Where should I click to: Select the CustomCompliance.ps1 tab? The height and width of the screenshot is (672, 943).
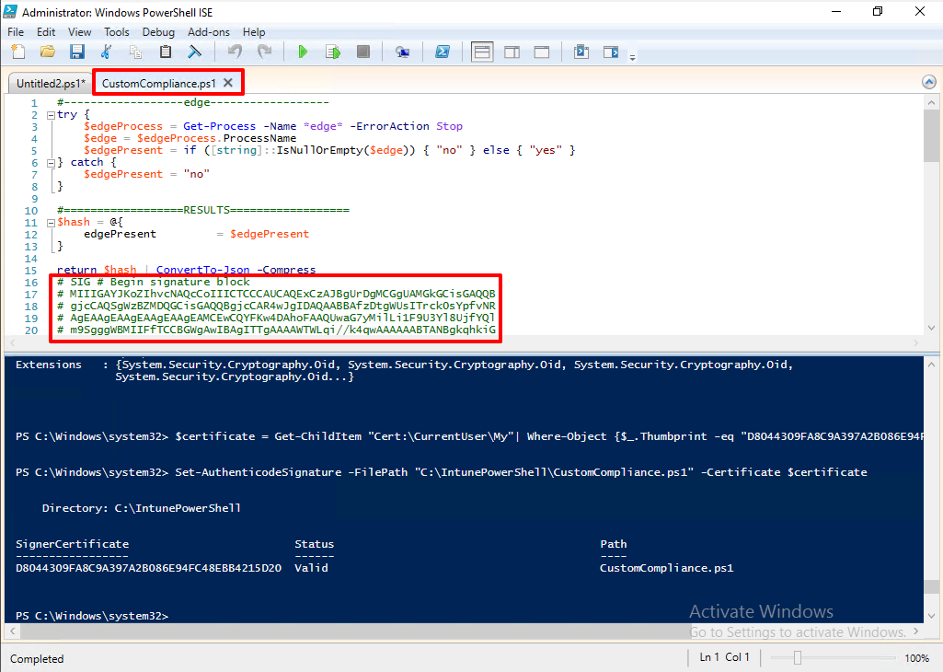pos(158,83)
